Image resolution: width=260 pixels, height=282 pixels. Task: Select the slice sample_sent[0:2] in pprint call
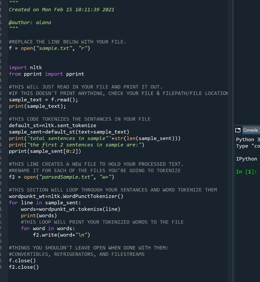coord(58,151)
